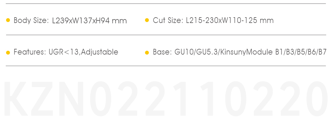Click the "Body Size:" label

coord(31,21)
